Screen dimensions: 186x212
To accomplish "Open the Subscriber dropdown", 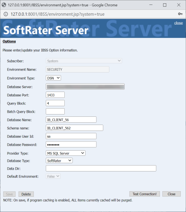I will tap(84, 61).
